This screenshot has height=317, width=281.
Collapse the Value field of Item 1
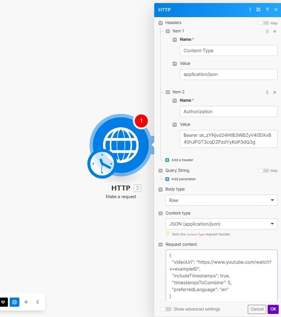174,64
